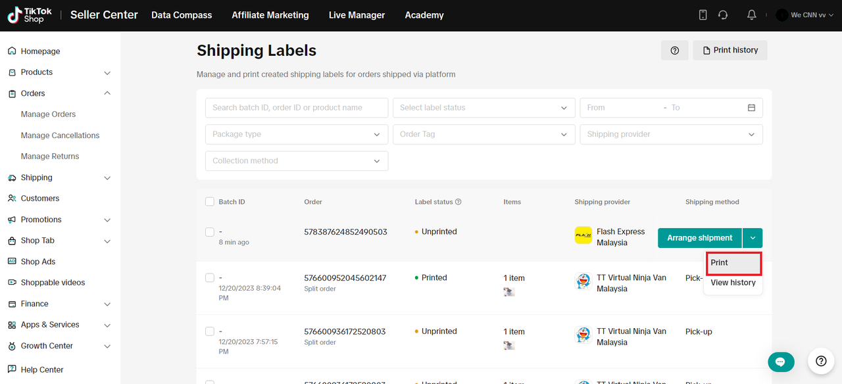The height and width of the screenshot is (384, 842).
Task: Click the mobile phone icon in header
Action: point(703,15)
